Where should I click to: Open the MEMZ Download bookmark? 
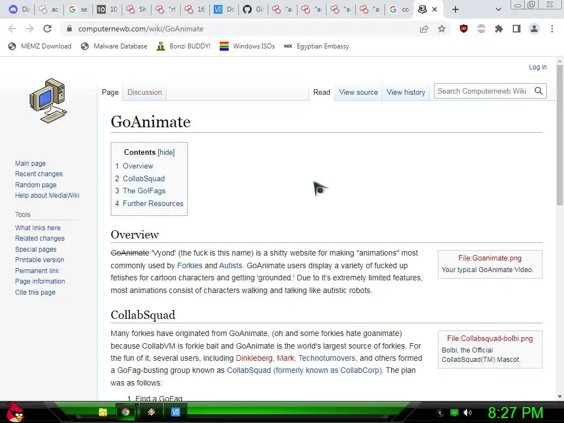click(x=40, y=46)
